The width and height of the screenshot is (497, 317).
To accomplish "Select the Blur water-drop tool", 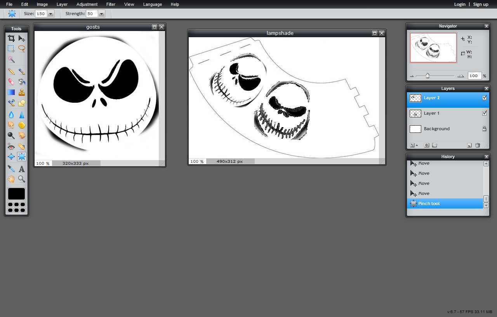I will (11, 115).
